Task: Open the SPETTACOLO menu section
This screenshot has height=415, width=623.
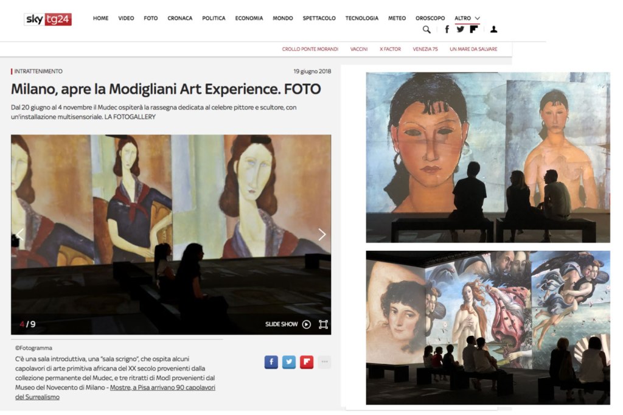Action: point(319,18)
